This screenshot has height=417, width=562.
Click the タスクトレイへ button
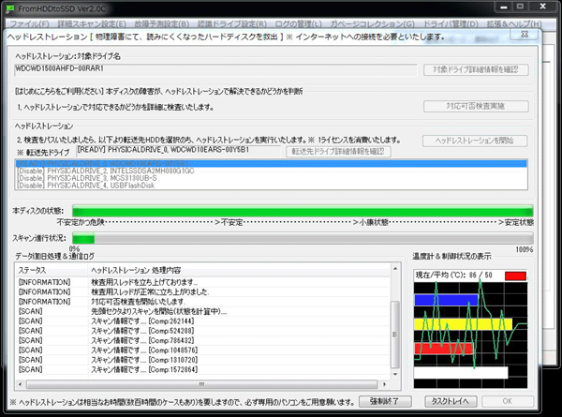[x=451, y=401]
